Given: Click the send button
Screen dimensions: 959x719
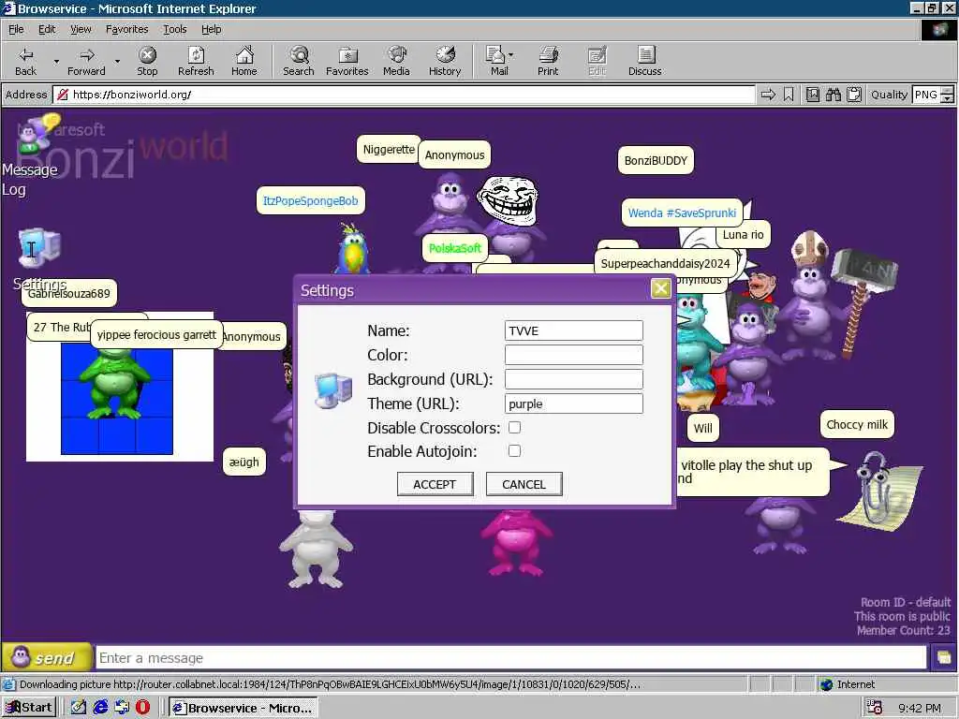Looking at the screenshot, I should 47,658.
